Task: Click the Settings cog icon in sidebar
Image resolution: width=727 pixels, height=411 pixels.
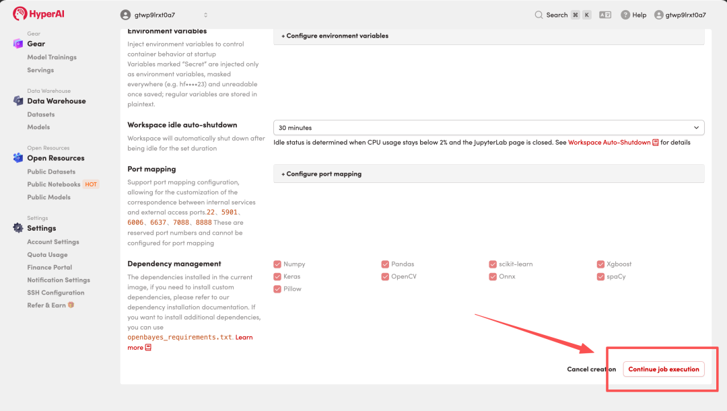Action: 18,227
